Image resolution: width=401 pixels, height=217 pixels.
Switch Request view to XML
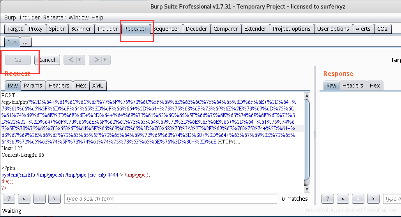[x=97, y=86]
